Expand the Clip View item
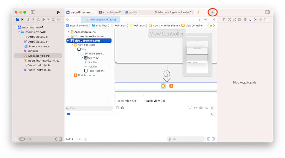Image resolution: width=285 pixels, height=158 pixels. click(x=82, y=58)
